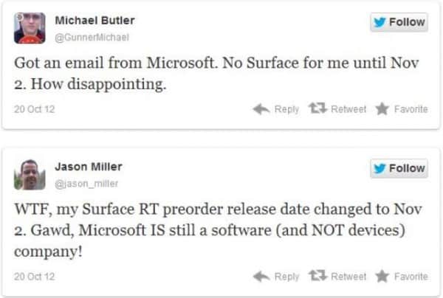Click the reply arrow icon on Michael Butler's tweet
This screenshot has height=298, width=443.
point(261,109)
